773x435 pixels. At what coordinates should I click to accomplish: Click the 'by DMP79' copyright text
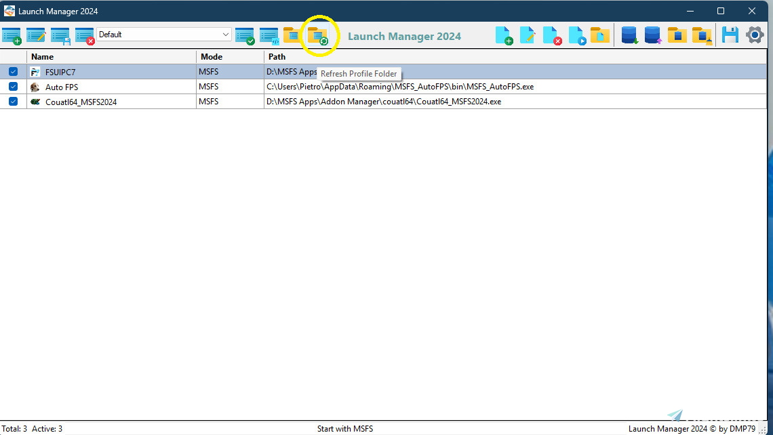coord(737,429)
